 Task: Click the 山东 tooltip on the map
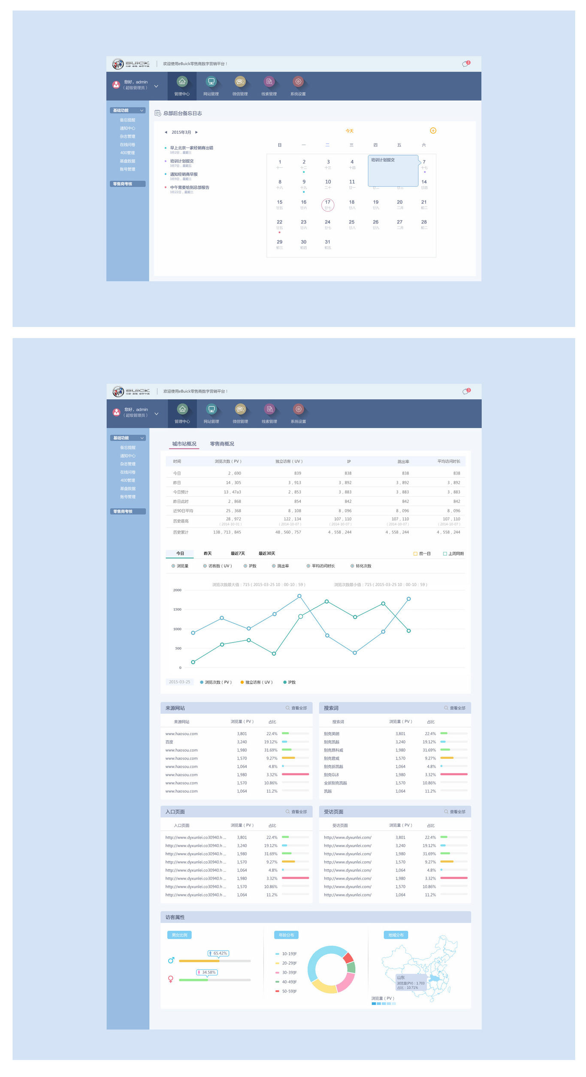pyautogui.click(x=411, y=983)
